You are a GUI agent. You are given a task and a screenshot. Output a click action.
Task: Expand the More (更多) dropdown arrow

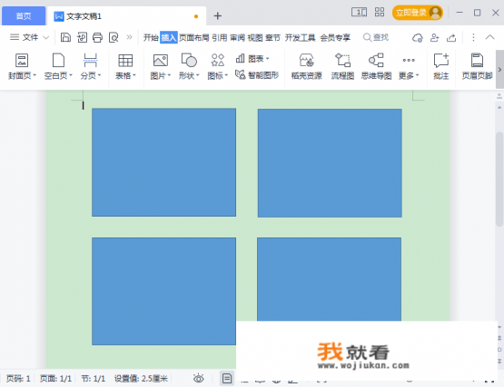point(417,76)
